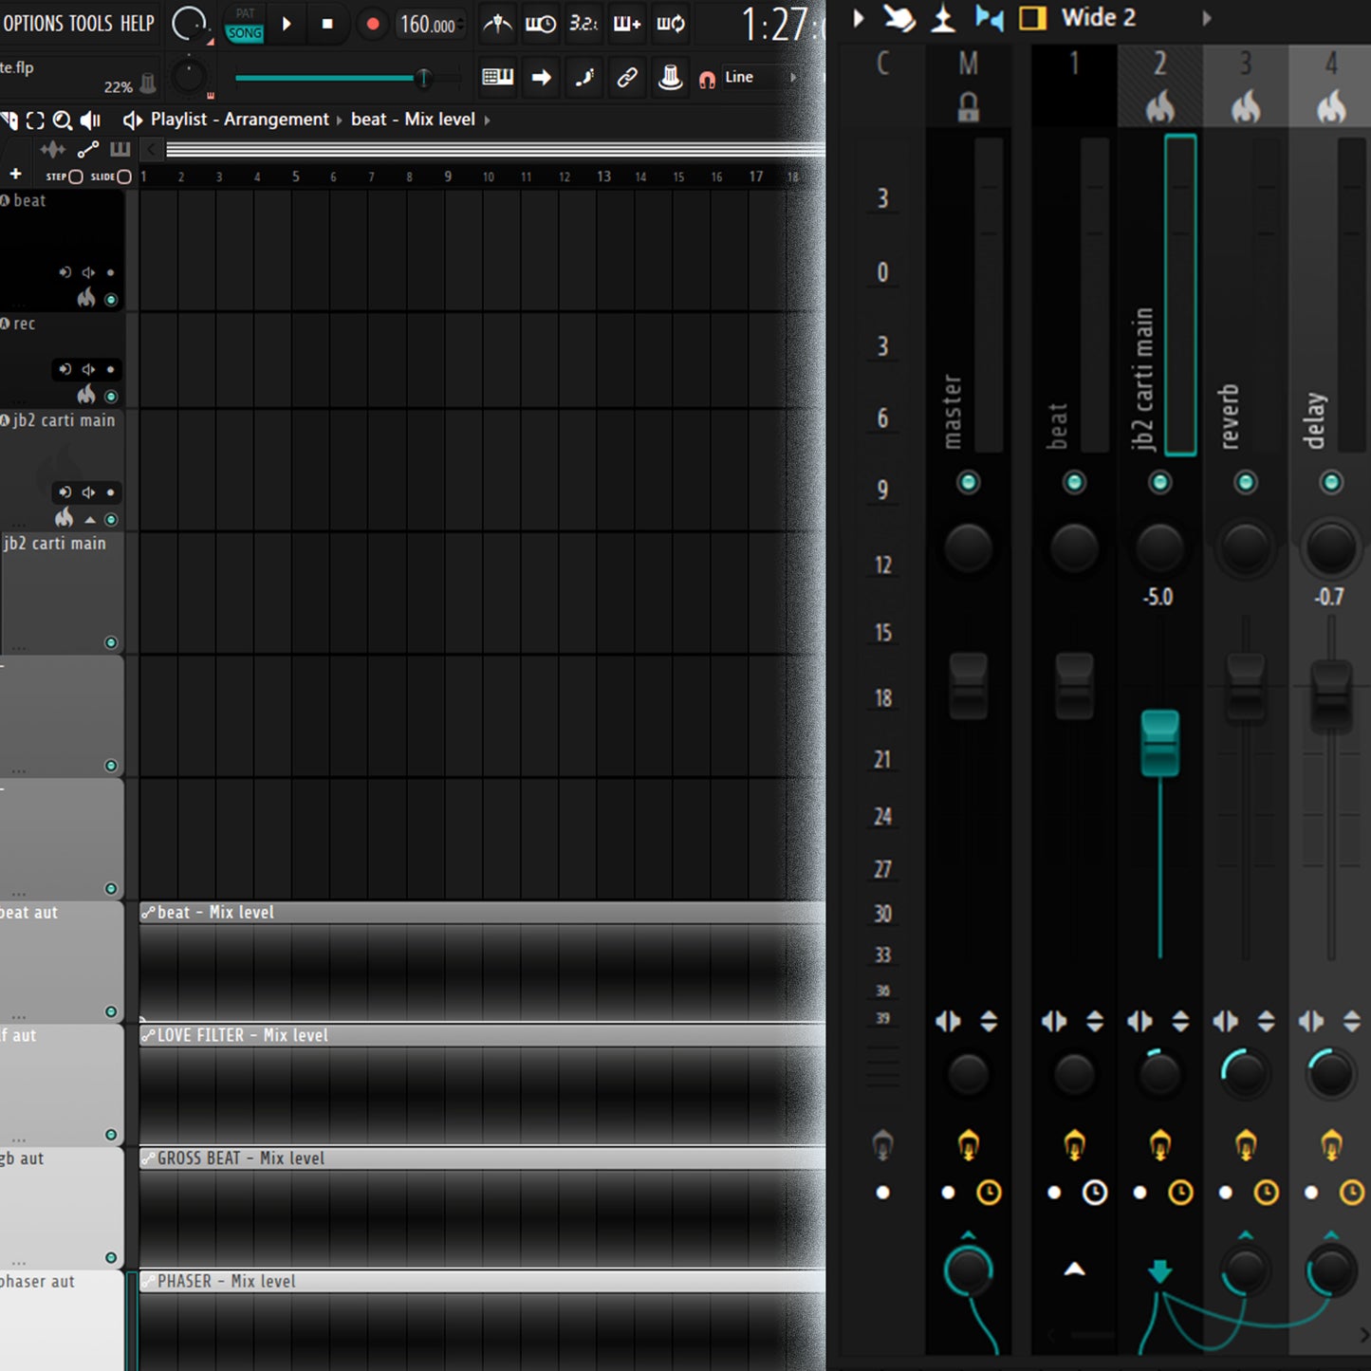Mute the jb2 carti main audio track
Screen dimensions: 1371x1371
point(111,520)
